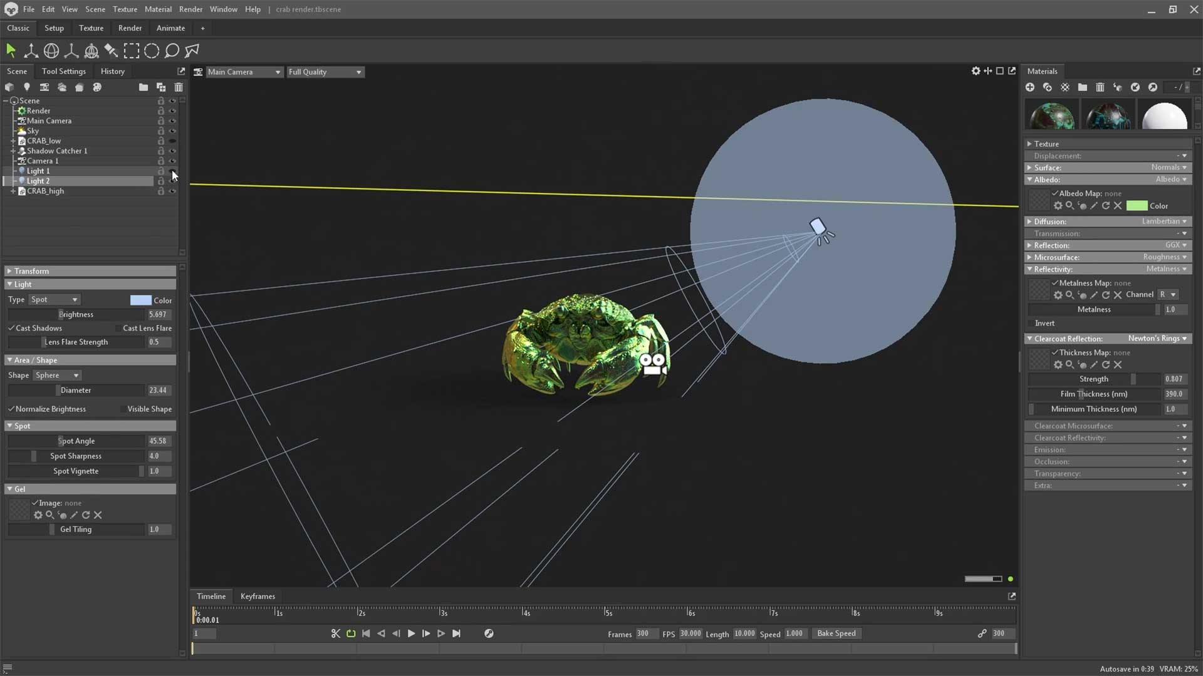Maximize the viewport square icon
The image size is (1203, 676).
pos(1000,71)
